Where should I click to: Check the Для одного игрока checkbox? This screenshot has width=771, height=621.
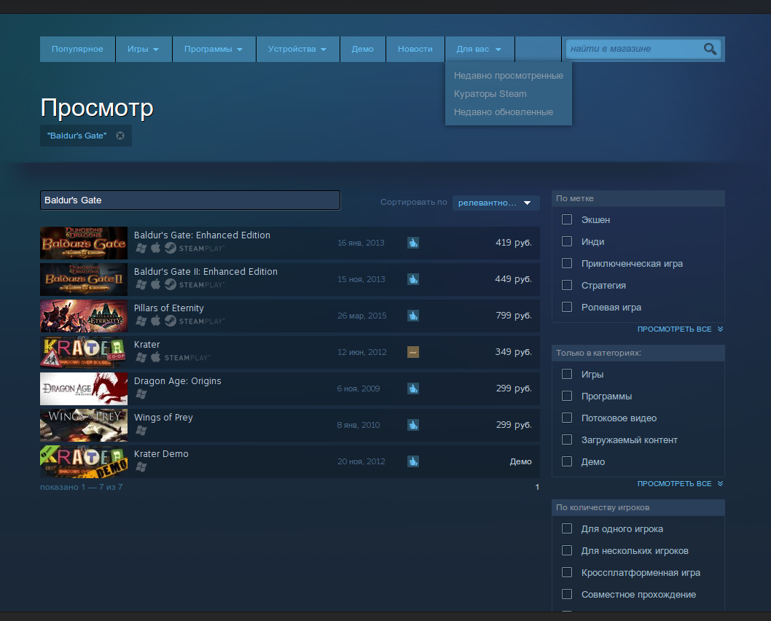tap(567, 528)
